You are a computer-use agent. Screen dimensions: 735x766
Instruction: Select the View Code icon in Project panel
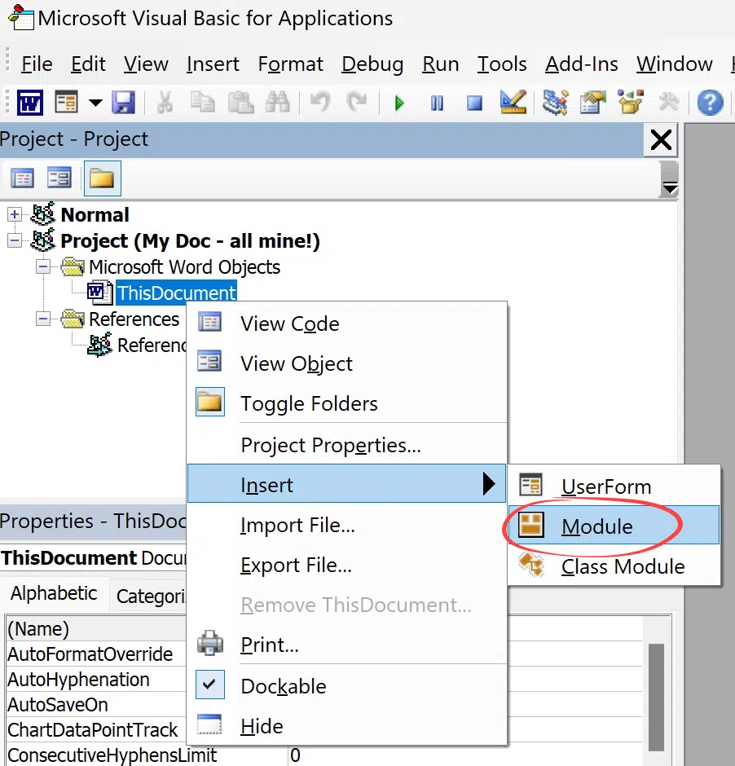[x=22, y=178]
